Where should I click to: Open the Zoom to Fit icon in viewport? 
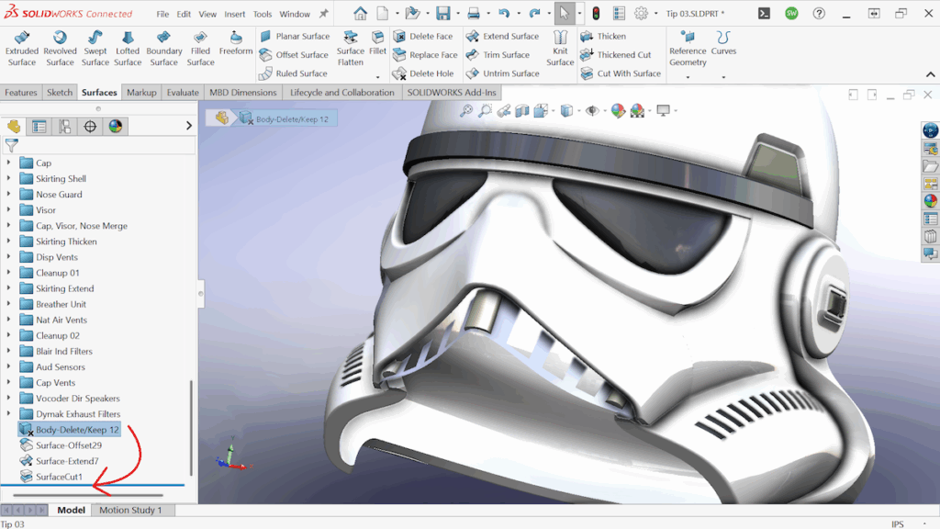tap(466, 109)
